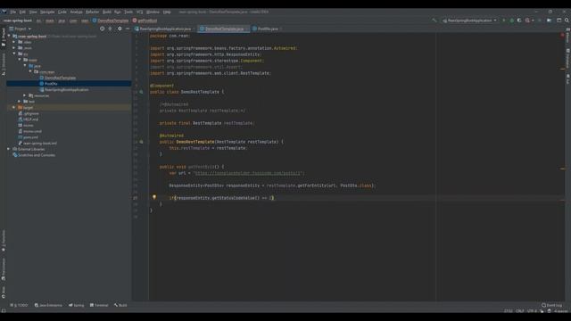The image size is (571, 321).
Task: Click the profiler run icon in toolbar
Action: coord(528,21)
